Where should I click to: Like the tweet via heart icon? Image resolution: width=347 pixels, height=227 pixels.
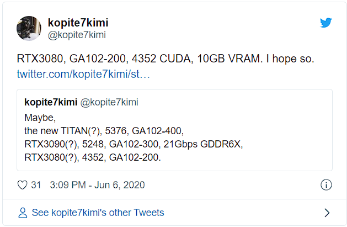point(23,185)
